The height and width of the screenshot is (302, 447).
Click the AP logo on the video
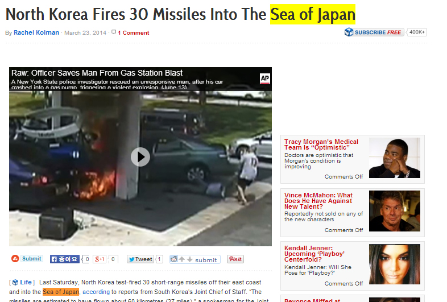tap(265, 78)
